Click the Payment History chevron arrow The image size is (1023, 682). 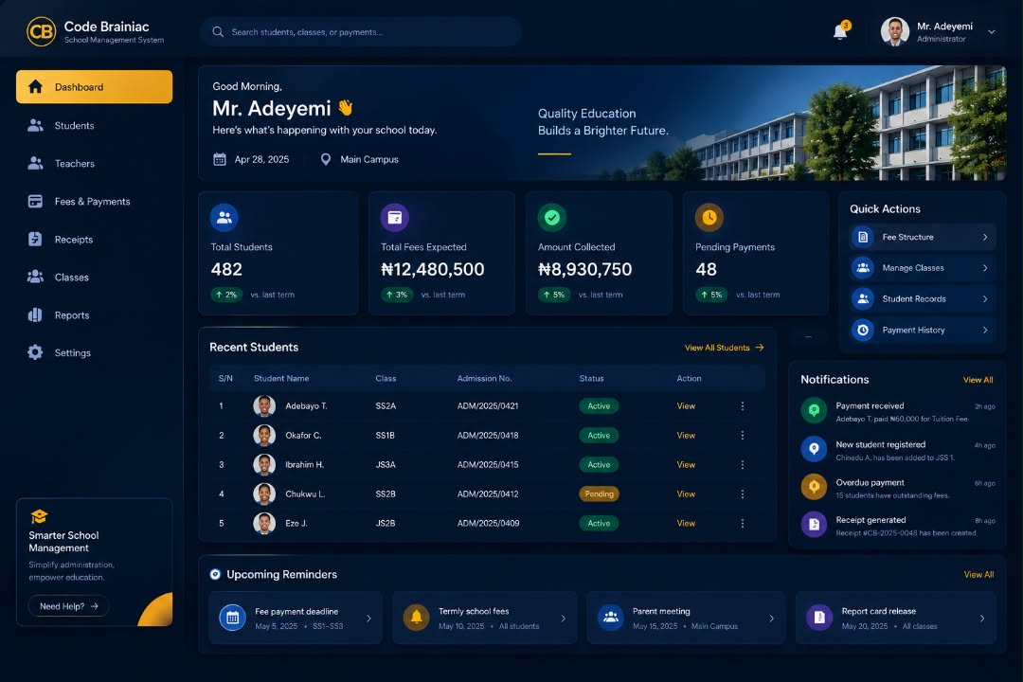(985, 330)
